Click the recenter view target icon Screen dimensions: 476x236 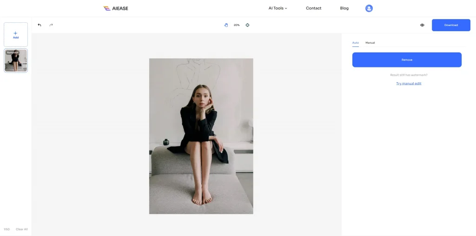(x=247, y=25)
